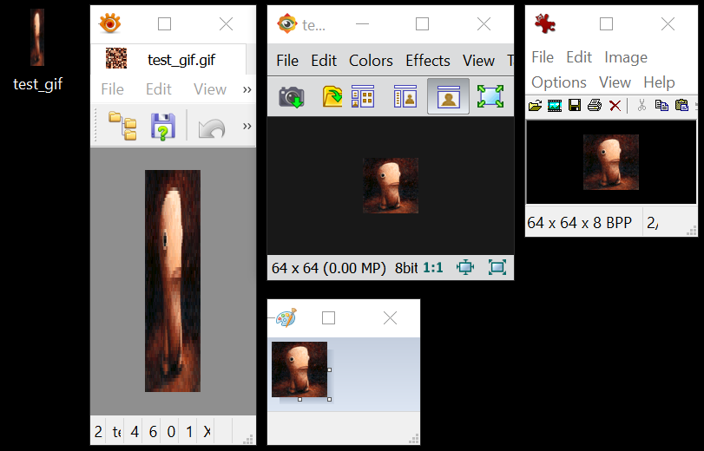The image size is (704, 451).
Task: Click the "8bit" status bar entry
Action: click(x=406, y=268)
